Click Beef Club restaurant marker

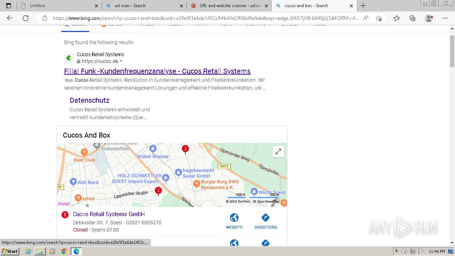84,152
